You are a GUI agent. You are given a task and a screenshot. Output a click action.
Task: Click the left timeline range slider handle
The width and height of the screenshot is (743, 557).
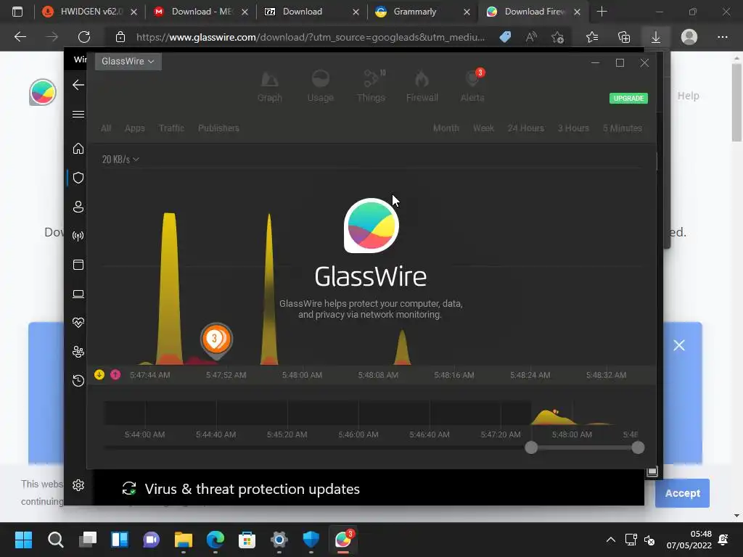pyautogui.click(x=531, y=447)
